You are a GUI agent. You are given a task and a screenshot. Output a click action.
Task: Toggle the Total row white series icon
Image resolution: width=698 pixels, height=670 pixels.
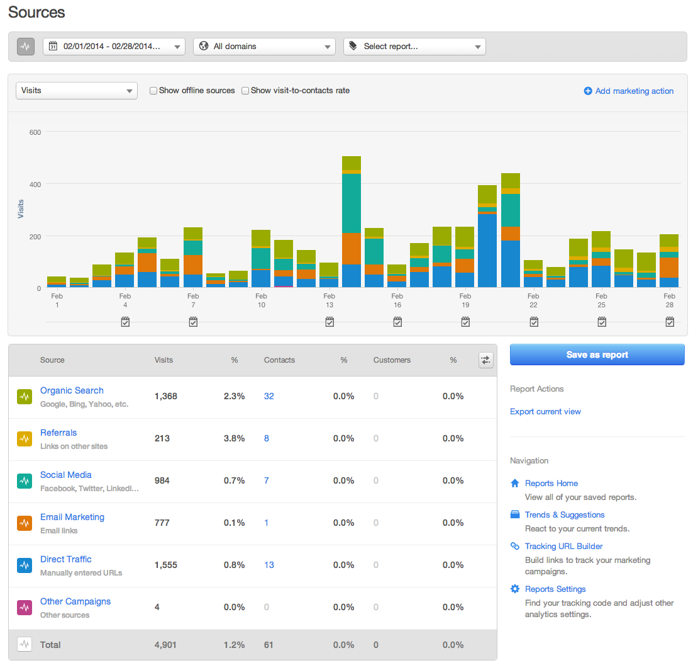(x=25, y=645)
